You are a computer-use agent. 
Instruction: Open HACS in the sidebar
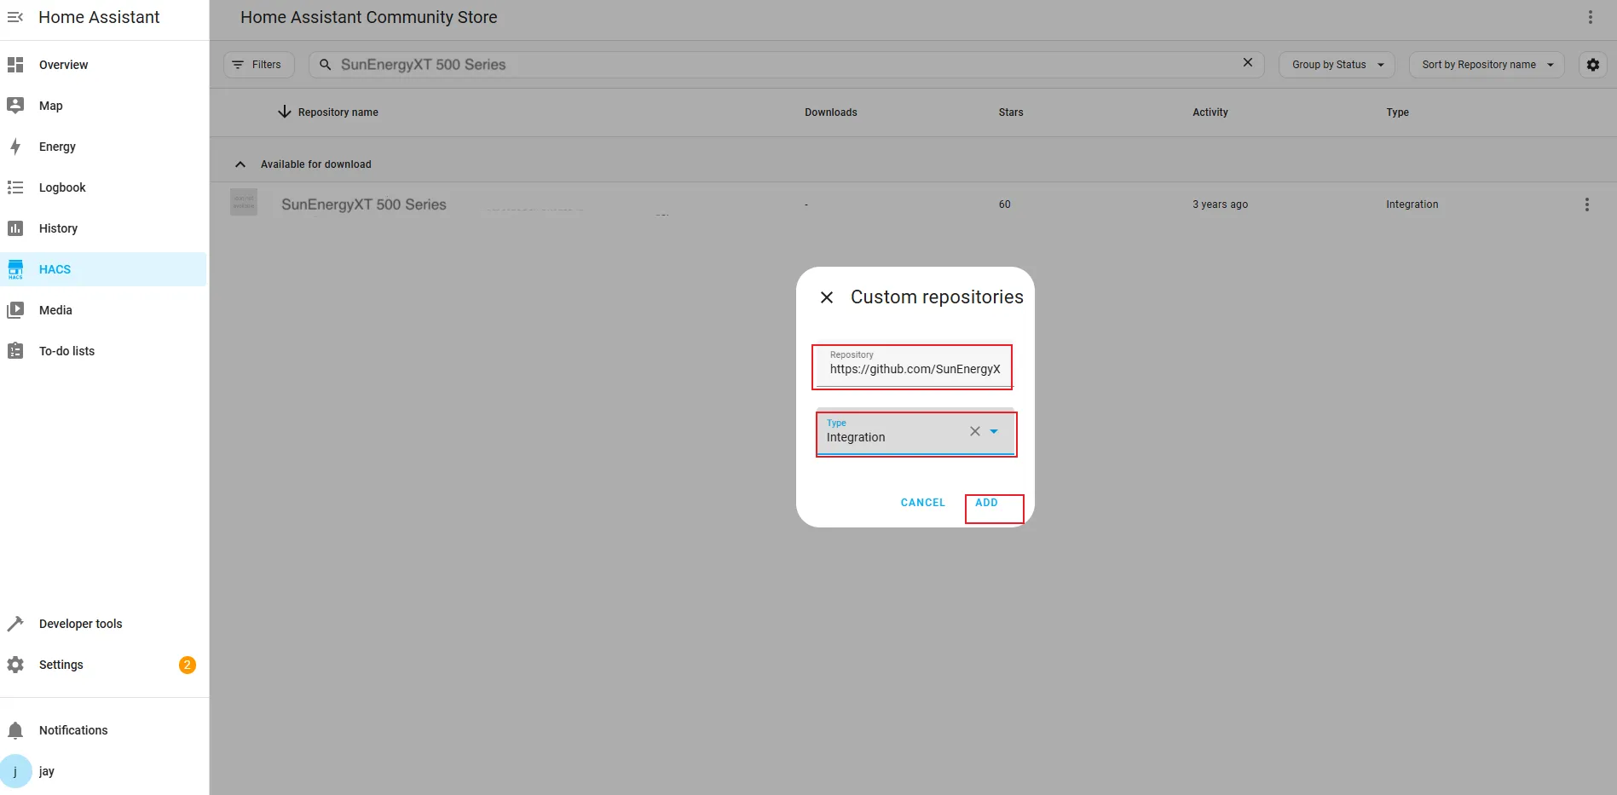point(55,269)
